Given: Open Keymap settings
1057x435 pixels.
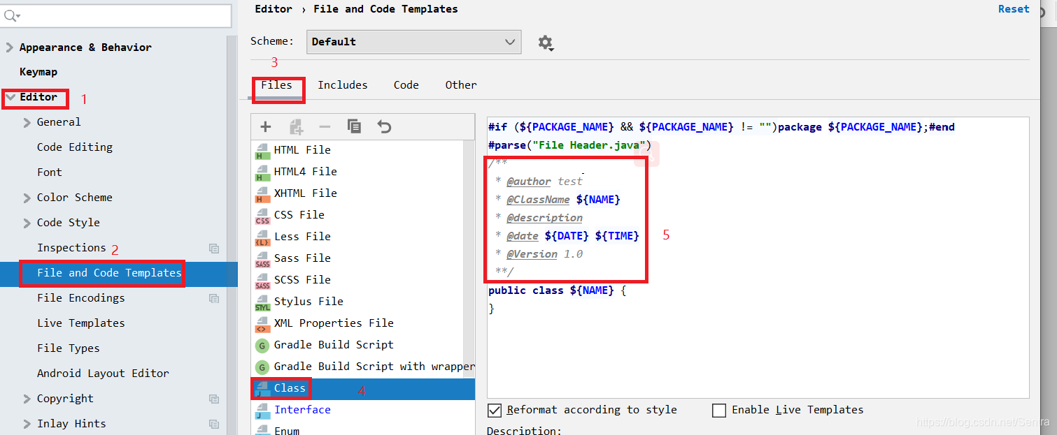Looking at the screenshot, I should click(x=38, y=72).
